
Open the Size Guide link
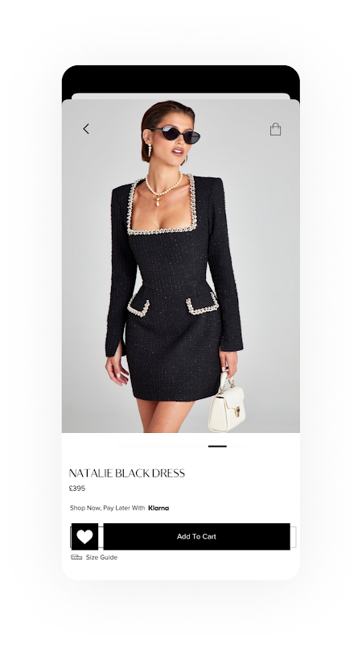coord(101,557)
